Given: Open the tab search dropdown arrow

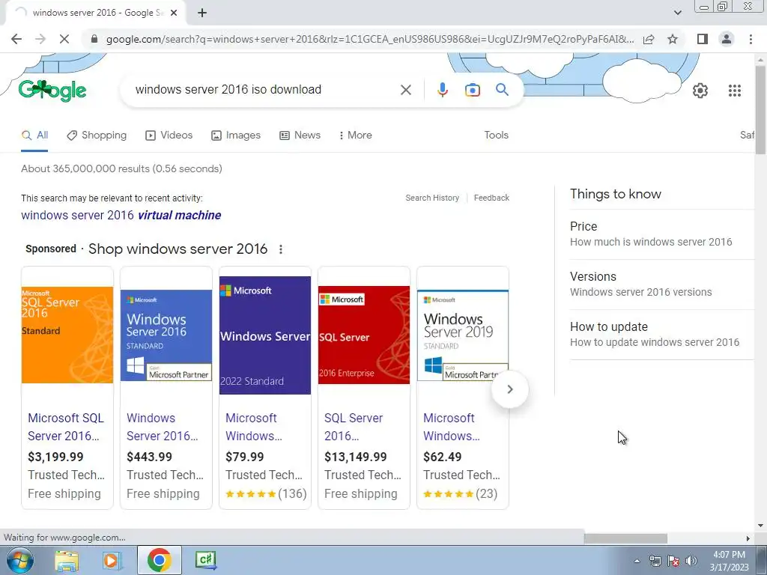Looking at the screenshot, I should point(677,13).
